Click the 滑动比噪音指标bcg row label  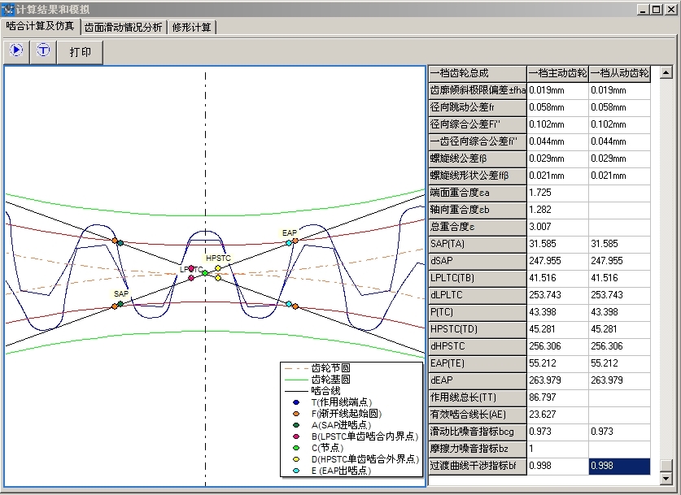point(477,432)
